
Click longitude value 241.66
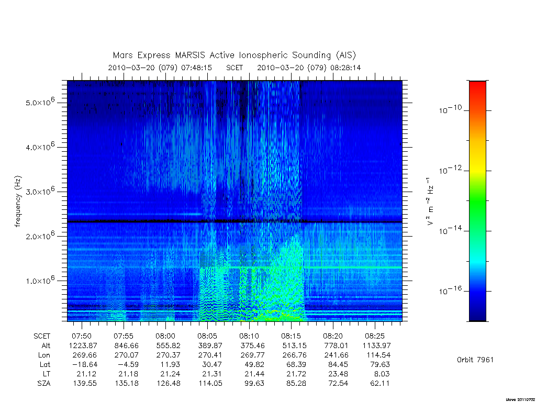[336, 355]
